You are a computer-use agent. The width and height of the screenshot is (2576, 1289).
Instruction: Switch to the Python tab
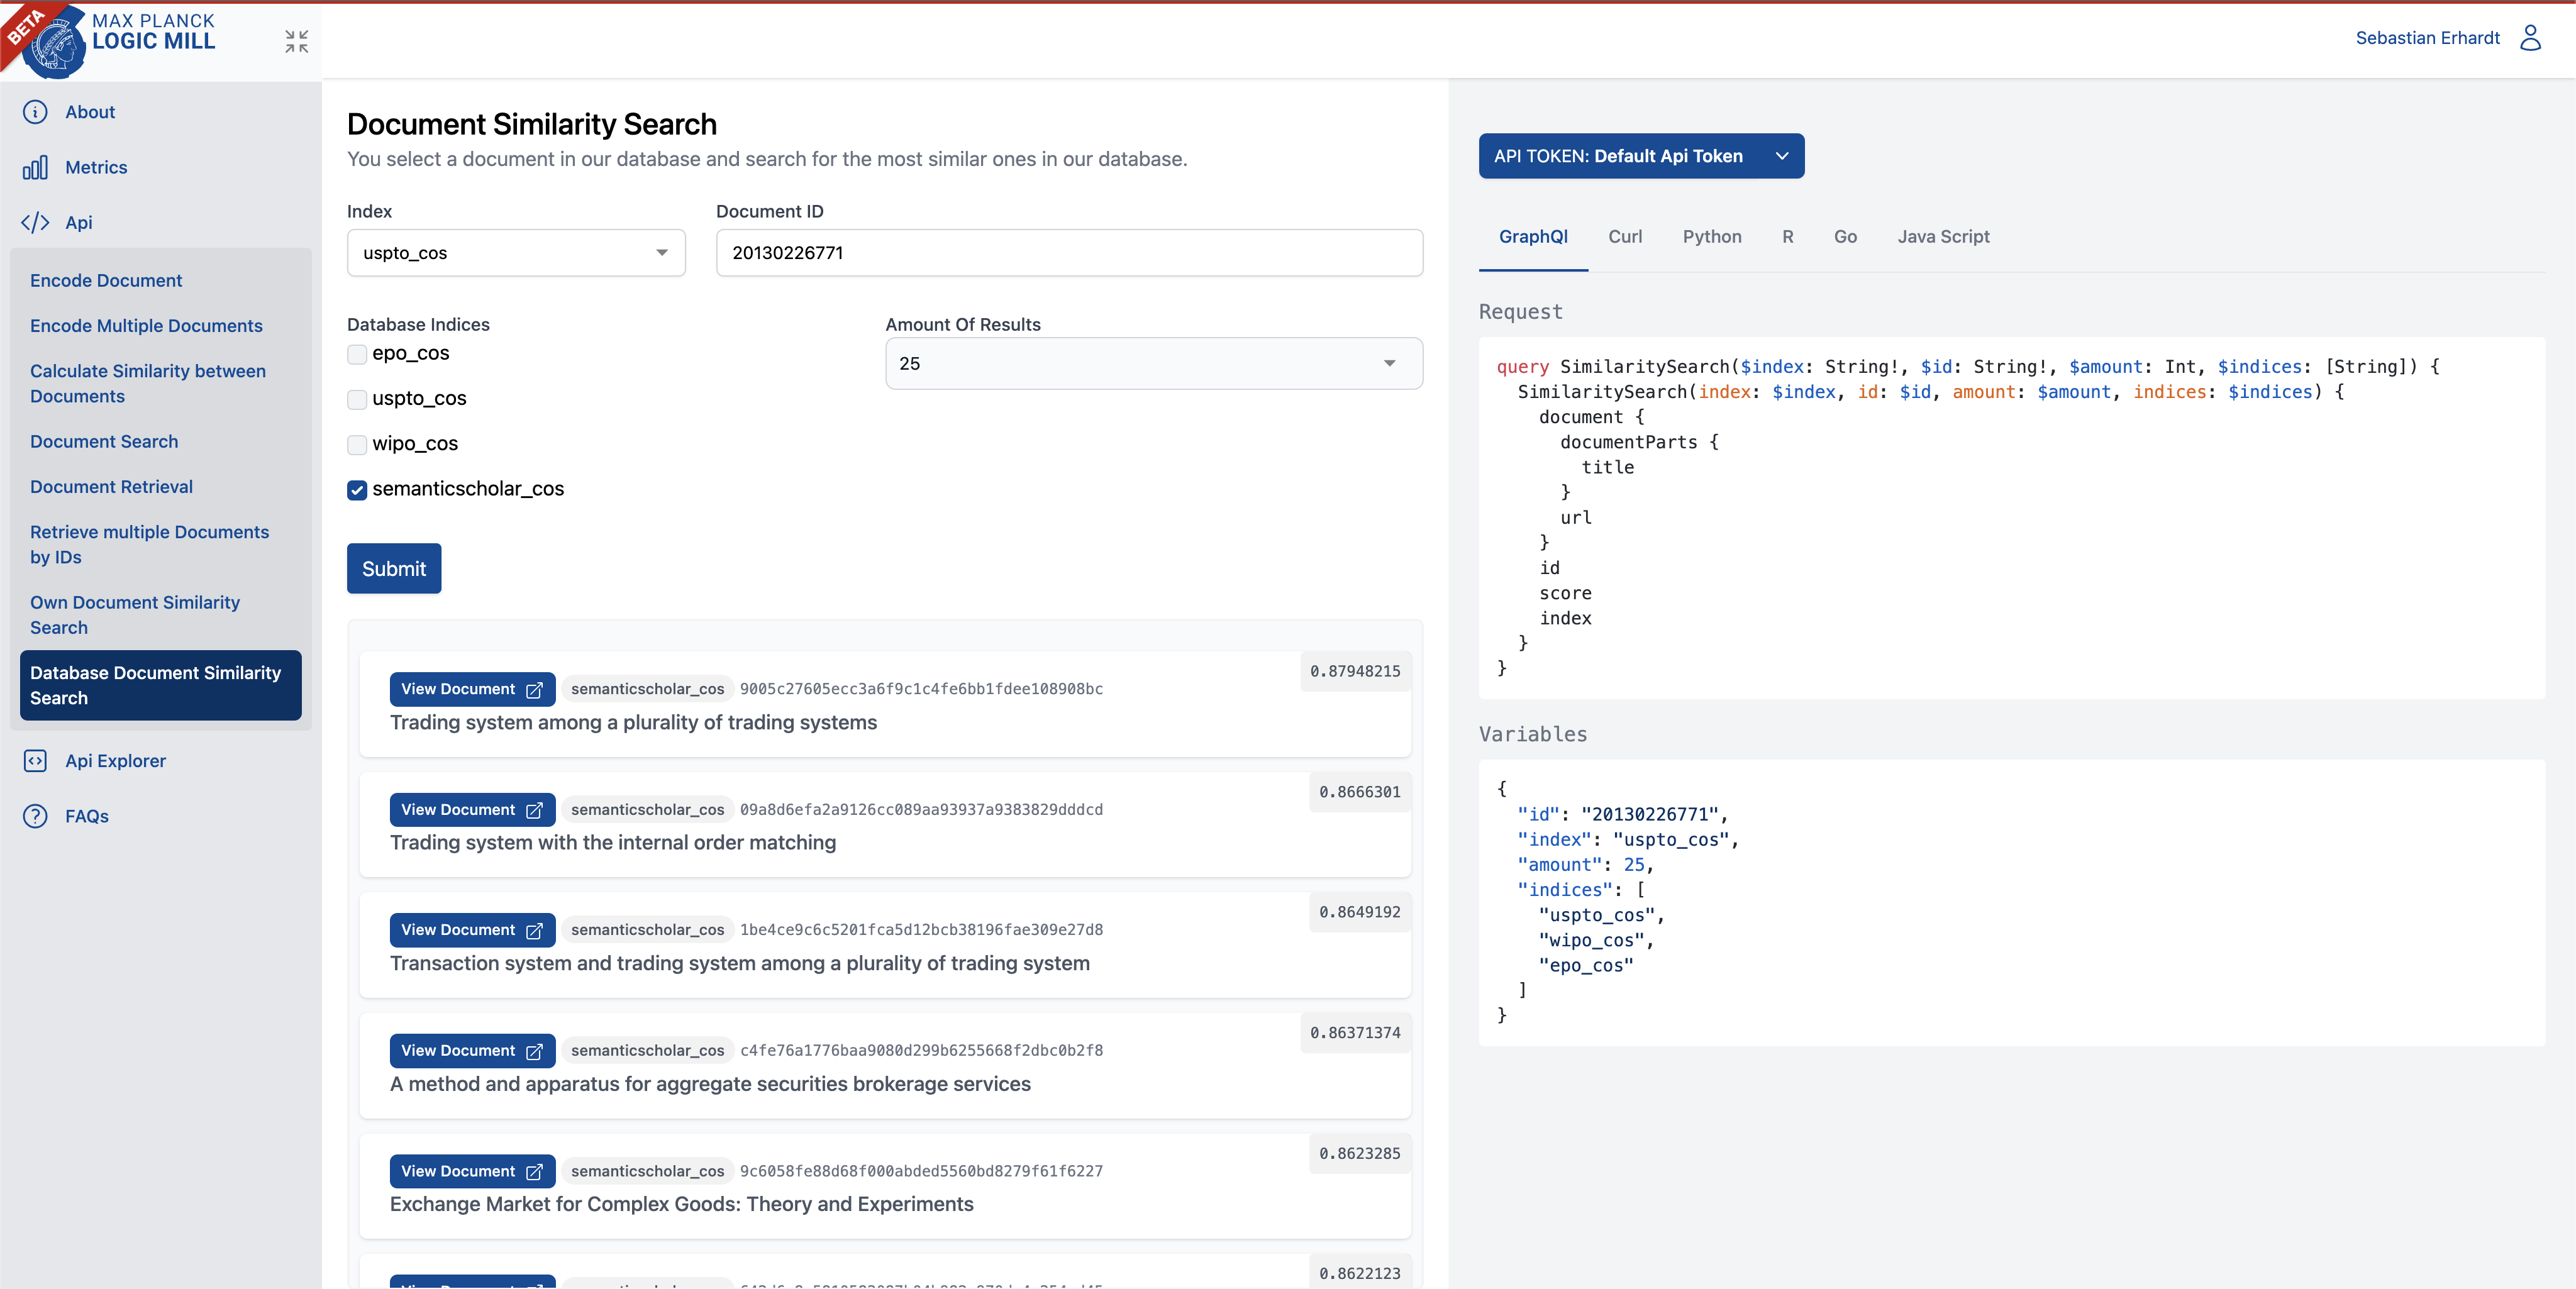tap(1712, 237)
